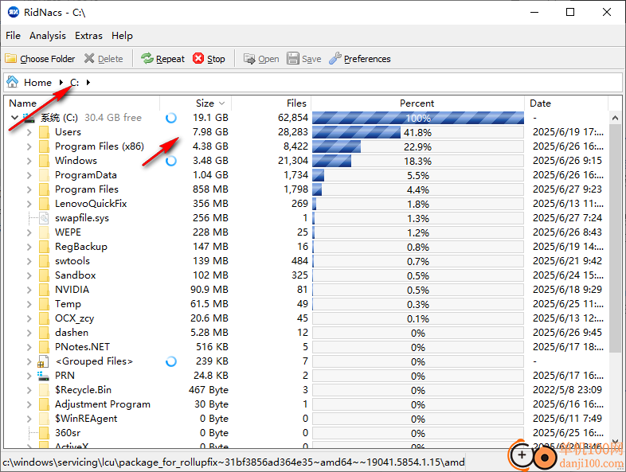Open the Help menu

[x=122, y=36]
